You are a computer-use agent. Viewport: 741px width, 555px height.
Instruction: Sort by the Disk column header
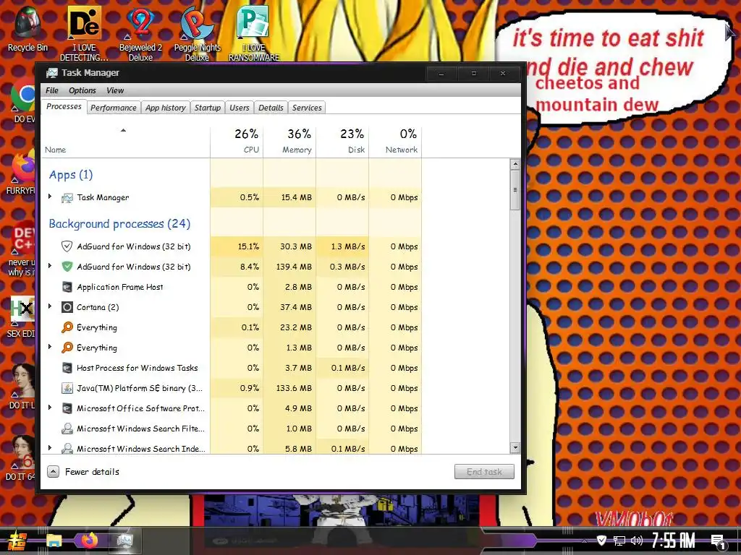342,141
